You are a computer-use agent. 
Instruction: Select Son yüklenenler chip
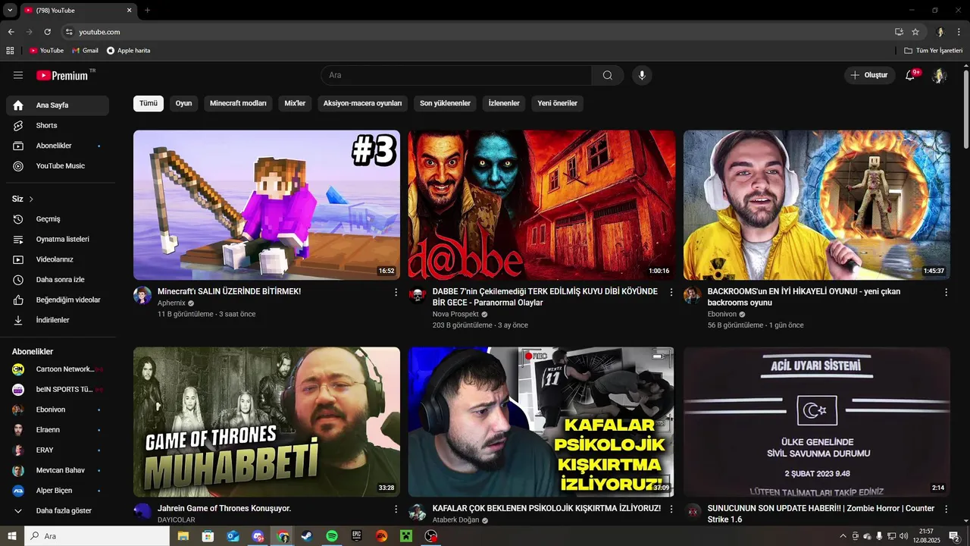tap(446, 103)
